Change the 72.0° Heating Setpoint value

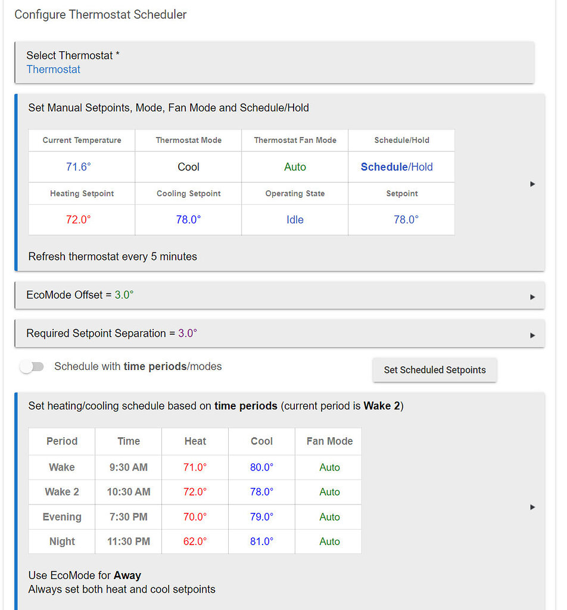pyautogui.click(x=81, y=219)
